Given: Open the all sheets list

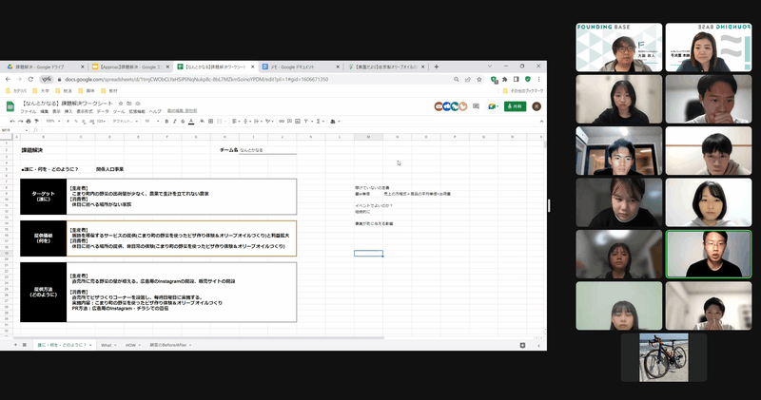Looking at the screenshot, I should click(25, 345).
